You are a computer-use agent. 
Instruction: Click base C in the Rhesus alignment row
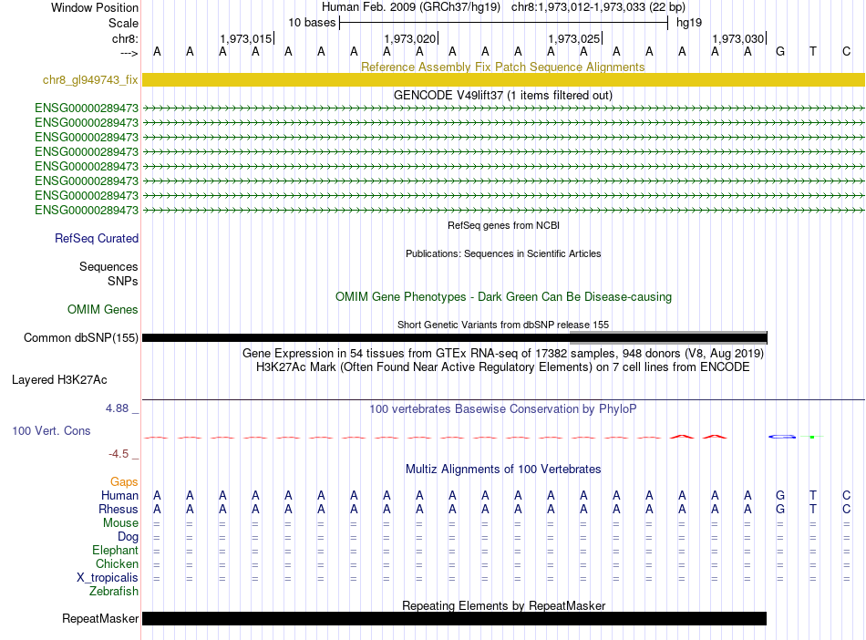tap(846, 509)
